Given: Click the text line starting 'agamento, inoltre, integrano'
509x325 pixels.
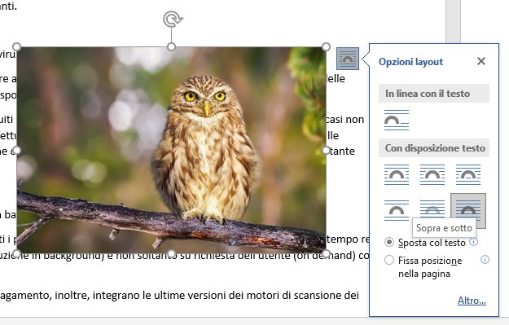Looking at the screenshot, I should coord(179,296).
